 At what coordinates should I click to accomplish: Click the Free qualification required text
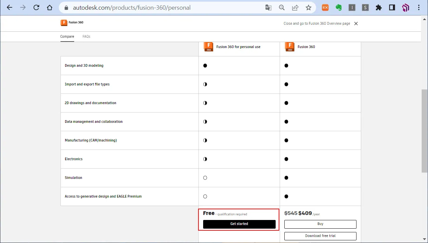[x=225, y=214]
